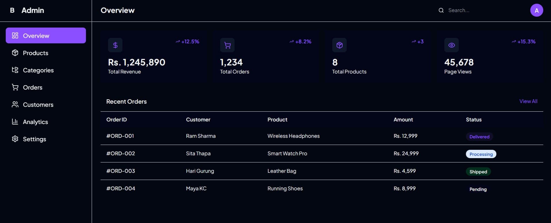Click the Orders cart icon in sidebar

point(15,87)
